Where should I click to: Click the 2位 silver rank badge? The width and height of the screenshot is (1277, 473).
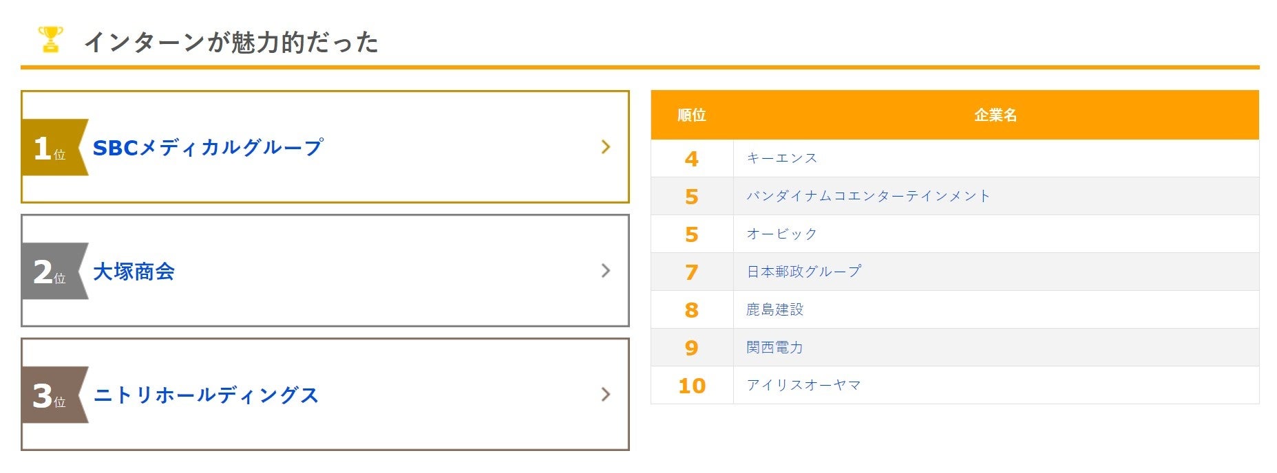[x=52, y=271]
